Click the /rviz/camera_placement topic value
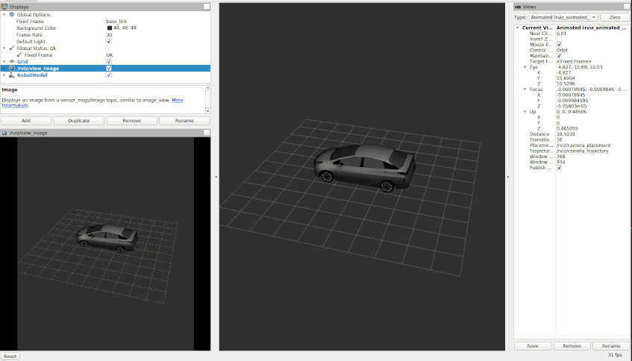The height and width of the screenshot is (361, 632). click(583, 145)
